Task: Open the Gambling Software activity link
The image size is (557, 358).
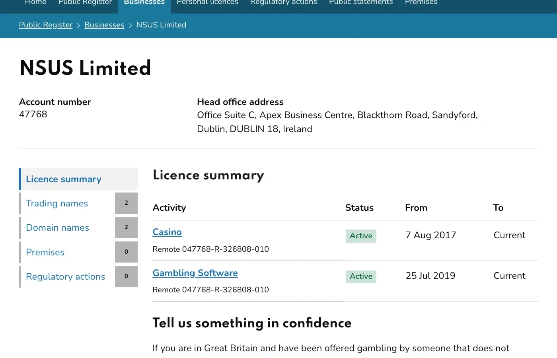Action: pyautogui.click(x=195, y=273)
